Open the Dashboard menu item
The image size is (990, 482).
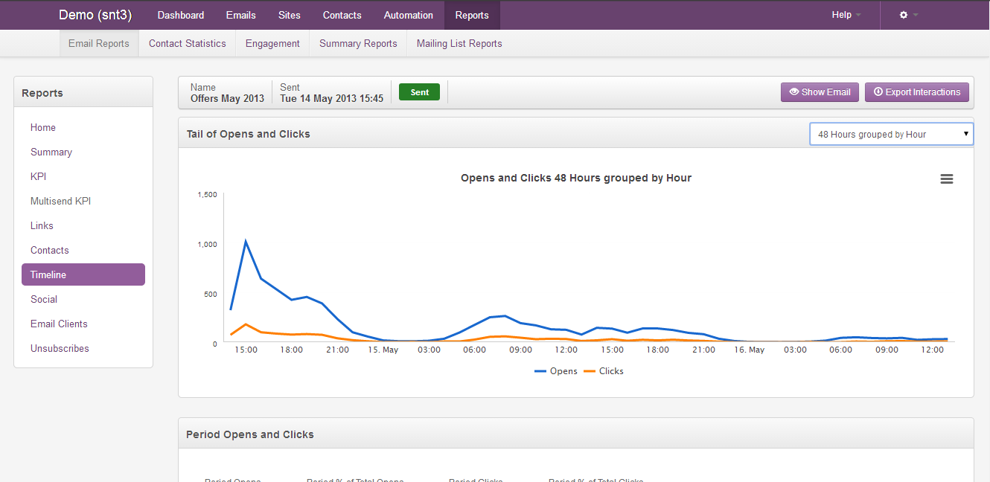pyautogui.click(x=181, y=15)
